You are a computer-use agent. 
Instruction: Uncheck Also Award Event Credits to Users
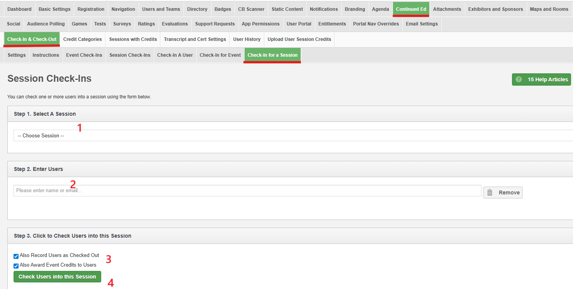pyautogui.click(x=16, y=266)
